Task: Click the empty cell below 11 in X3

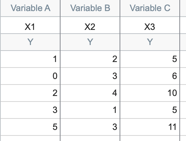Action: coord(150,138)
